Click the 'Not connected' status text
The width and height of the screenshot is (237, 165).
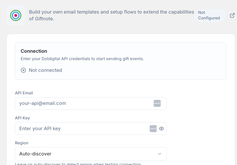point(45,70)
